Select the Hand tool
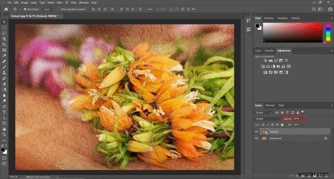 coord(4,129)
